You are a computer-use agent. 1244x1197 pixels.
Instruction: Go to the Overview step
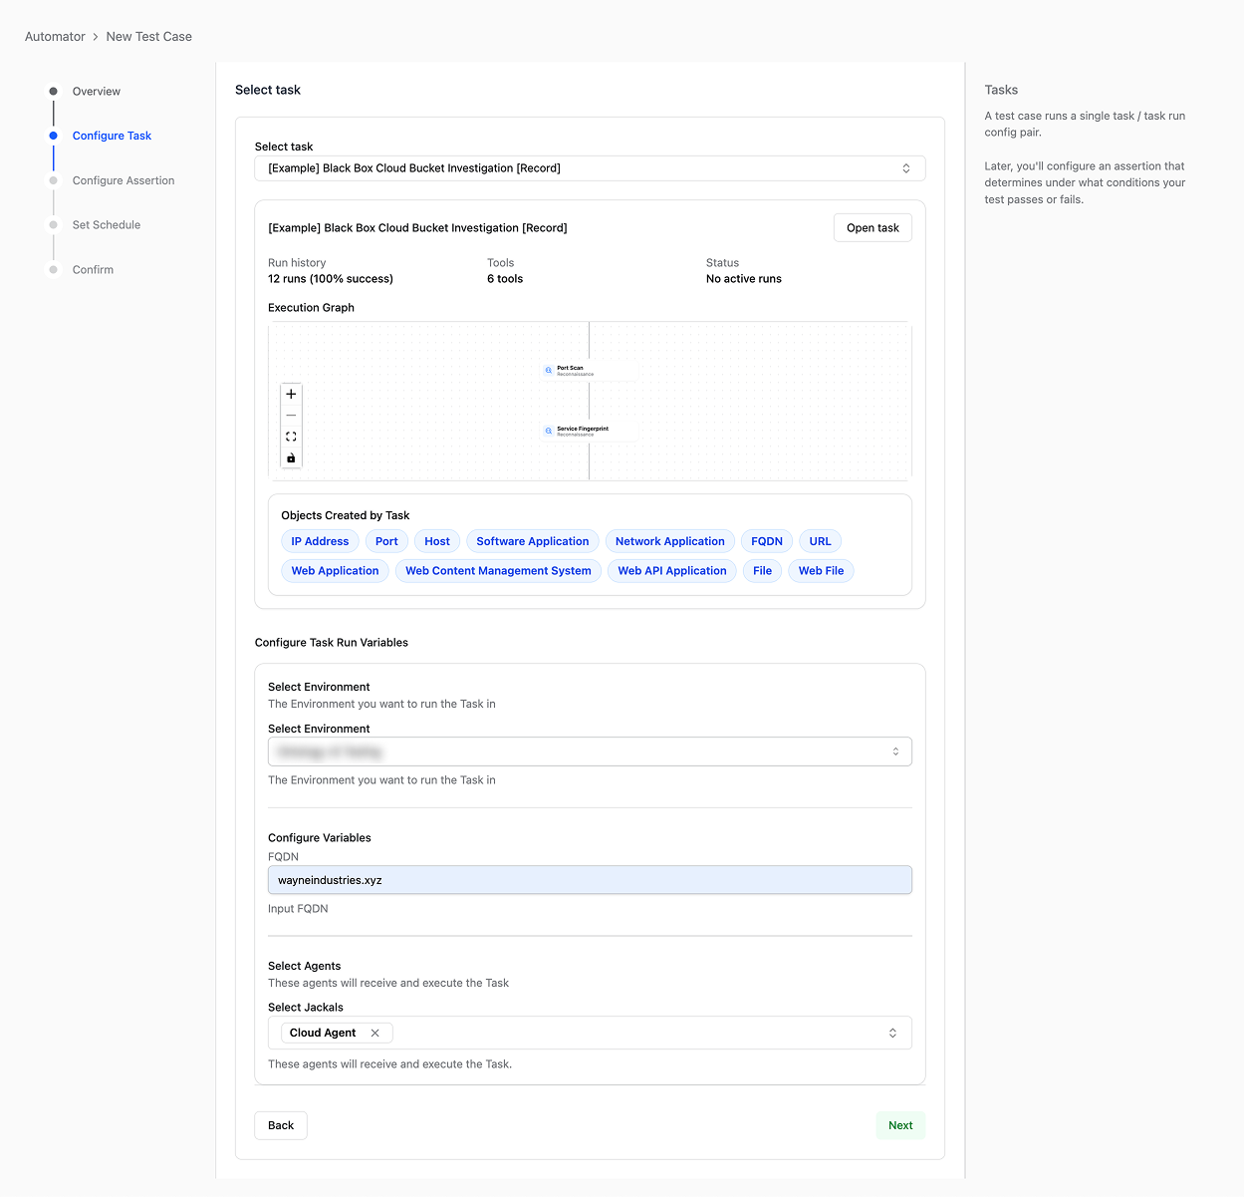[x=96, y=92]
